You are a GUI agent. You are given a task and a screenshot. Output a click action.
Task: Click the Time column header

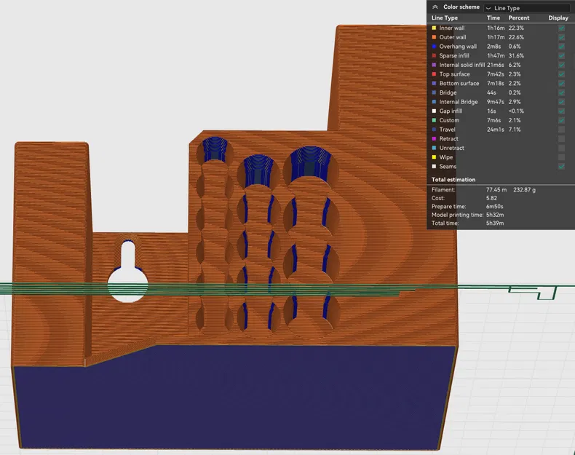(493, 17)
